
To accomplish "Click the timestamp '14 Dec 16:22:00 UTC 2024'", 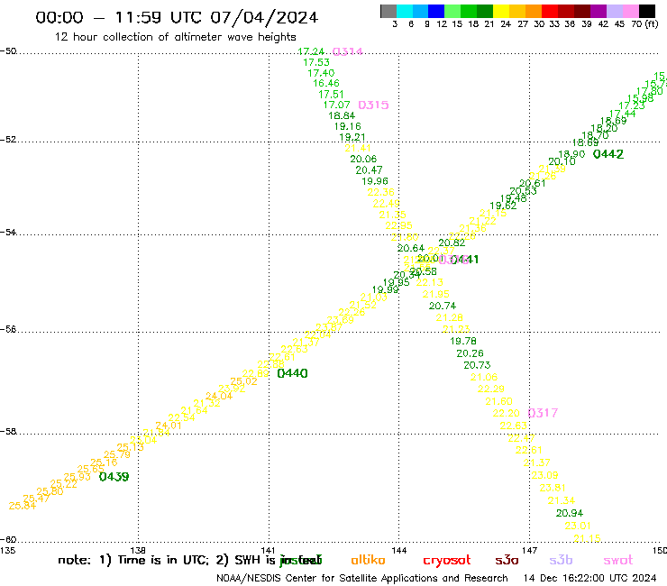I will coord(589,579).
